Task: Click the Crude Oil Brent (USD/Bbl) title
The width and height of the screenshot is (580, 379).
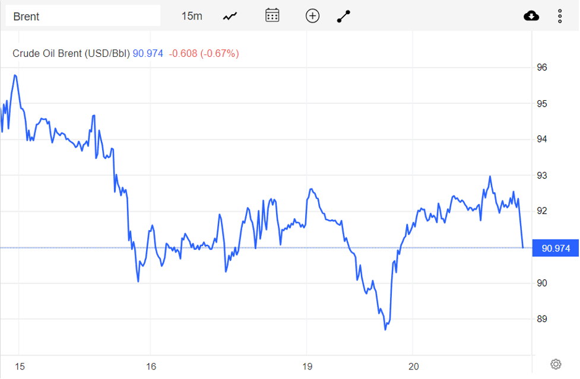Action: tap(71, 53)
